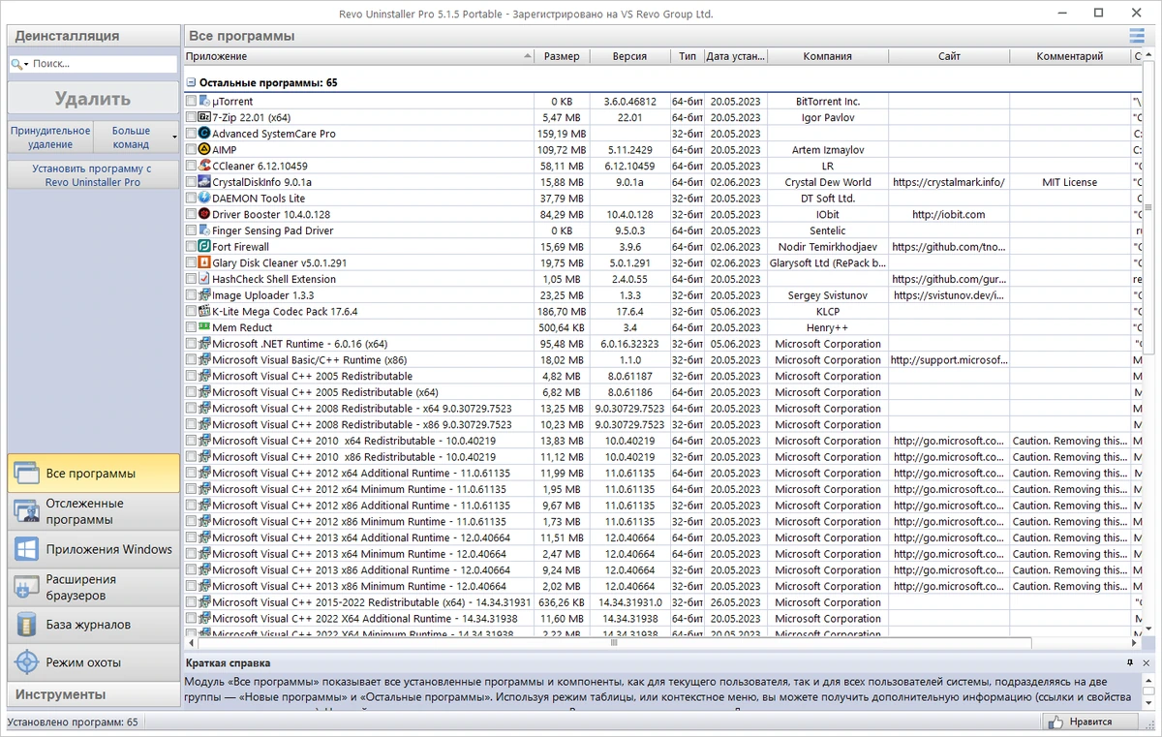
Task: Select the https://crystalmark.info/ site cell
Action: 949,182
